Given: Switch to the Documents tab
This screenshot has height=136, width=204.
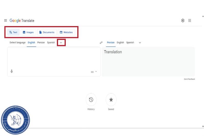Looking at the screenshot, I should (x=47, y=32).
